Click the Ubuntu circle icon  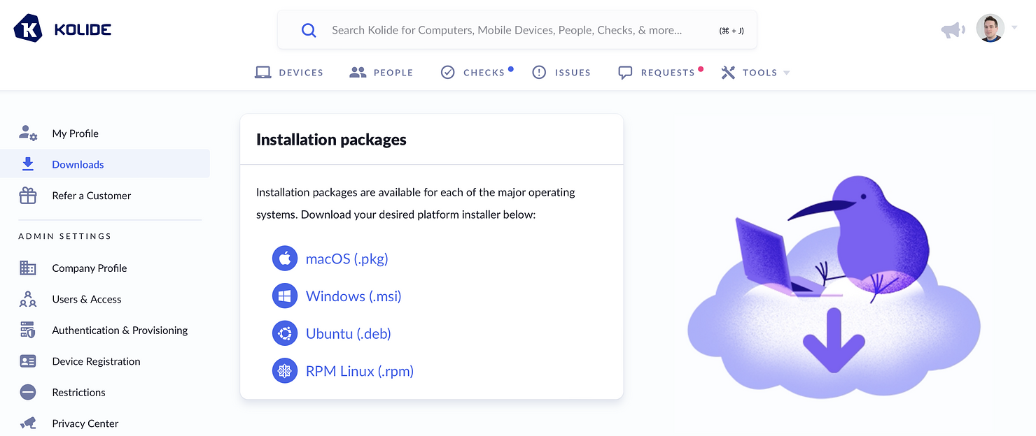285,333
